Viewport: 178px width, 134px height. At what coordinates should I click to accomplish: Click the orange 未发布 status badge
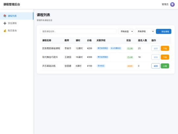point(130,66)
